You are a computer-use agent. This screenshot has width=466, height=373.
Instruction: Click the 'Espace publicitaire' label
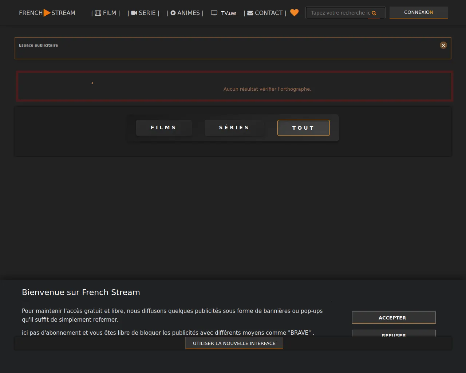click(39, 45)
